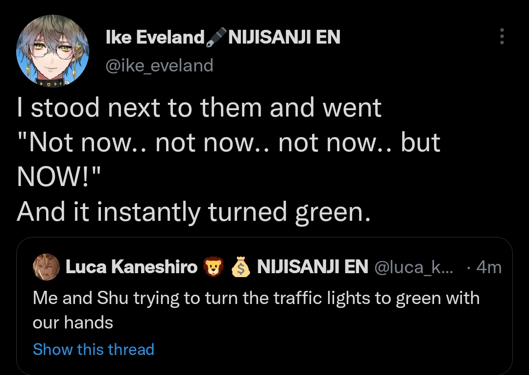Select the Luca Kaneshiro name in quote

131,267
